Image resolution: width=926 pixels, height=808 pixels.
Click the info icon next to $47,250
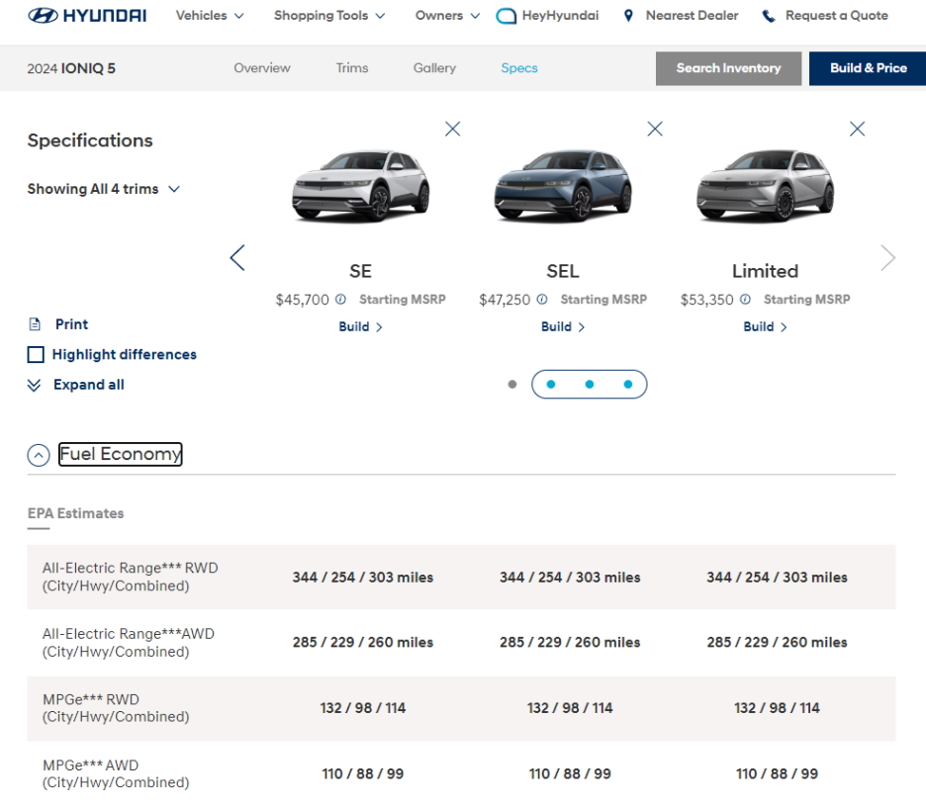click(x=542, y=300)
